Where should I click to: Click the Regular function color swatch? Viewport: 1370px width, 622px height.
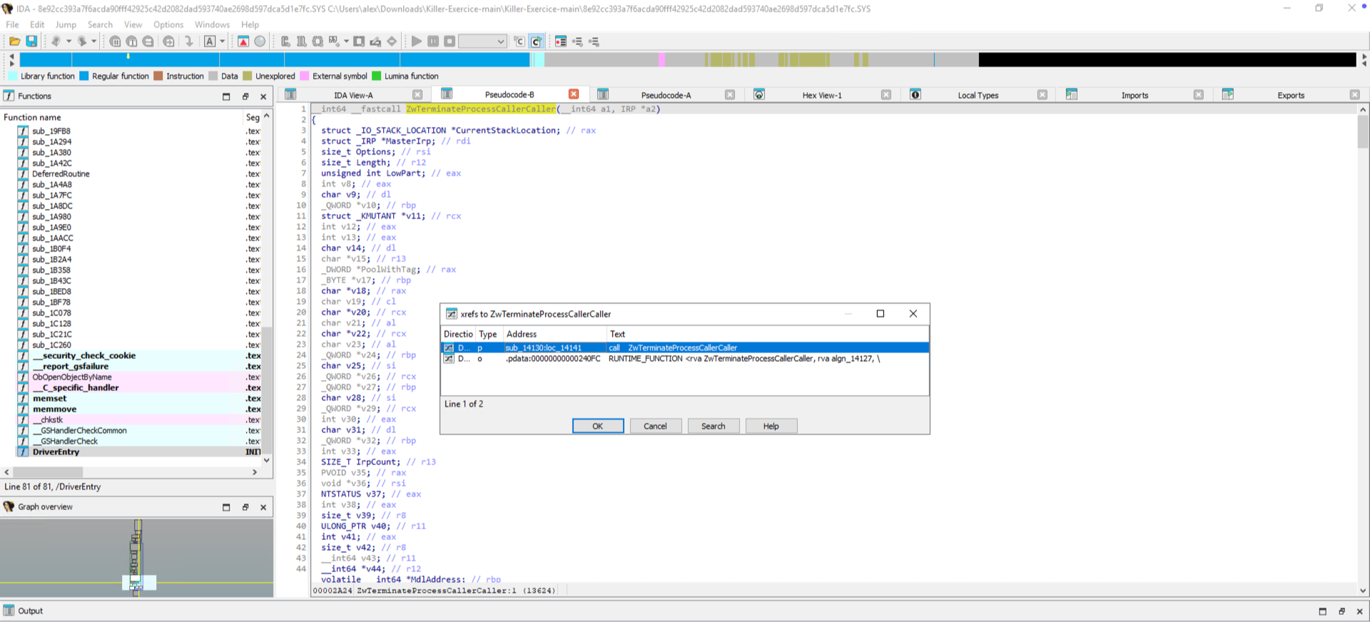point(84,76)
